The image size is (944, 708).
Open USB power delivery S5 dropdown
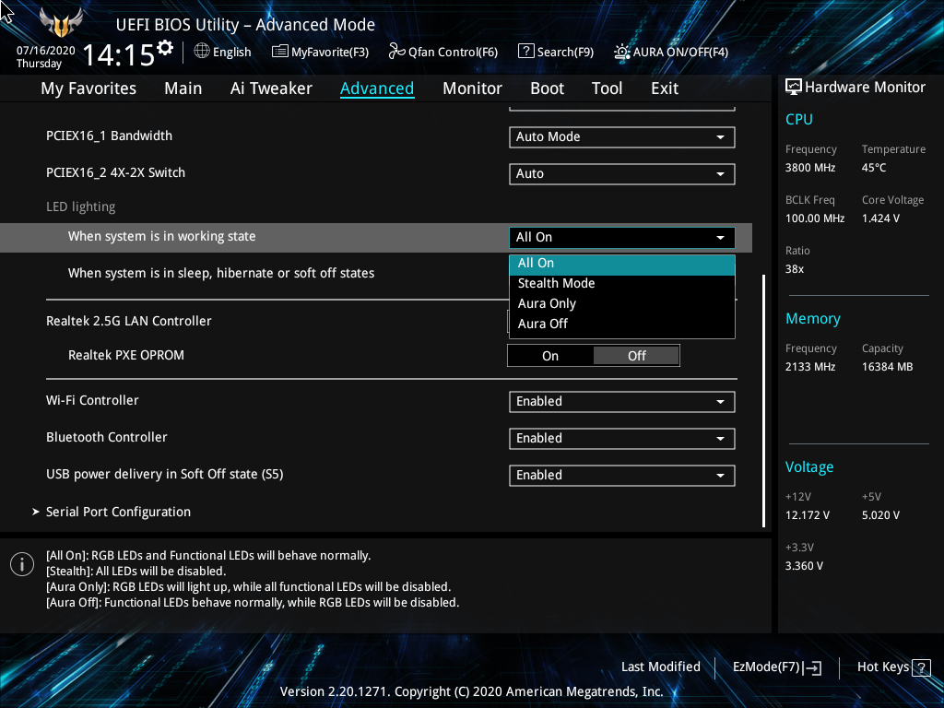pyautogui.click(x=622, y=475)
